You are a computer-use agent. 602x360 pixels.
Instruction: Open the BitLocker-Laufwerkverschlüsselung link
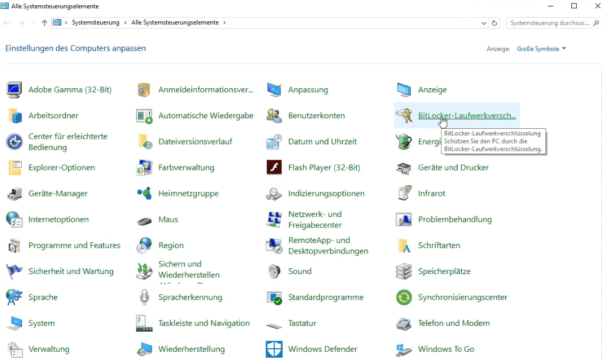467,116
